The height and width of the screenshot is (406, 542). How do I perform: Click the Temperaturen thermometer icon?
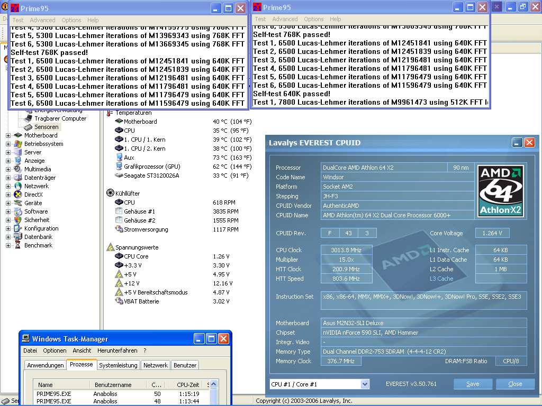[110, 113]
